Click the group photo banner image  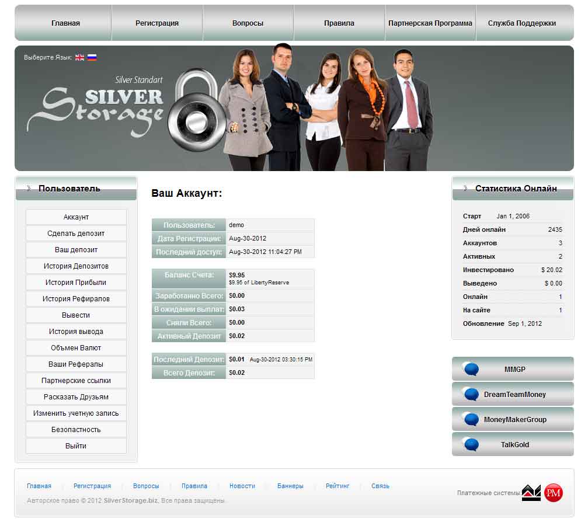pyautogui.click(x=325, y=108)
